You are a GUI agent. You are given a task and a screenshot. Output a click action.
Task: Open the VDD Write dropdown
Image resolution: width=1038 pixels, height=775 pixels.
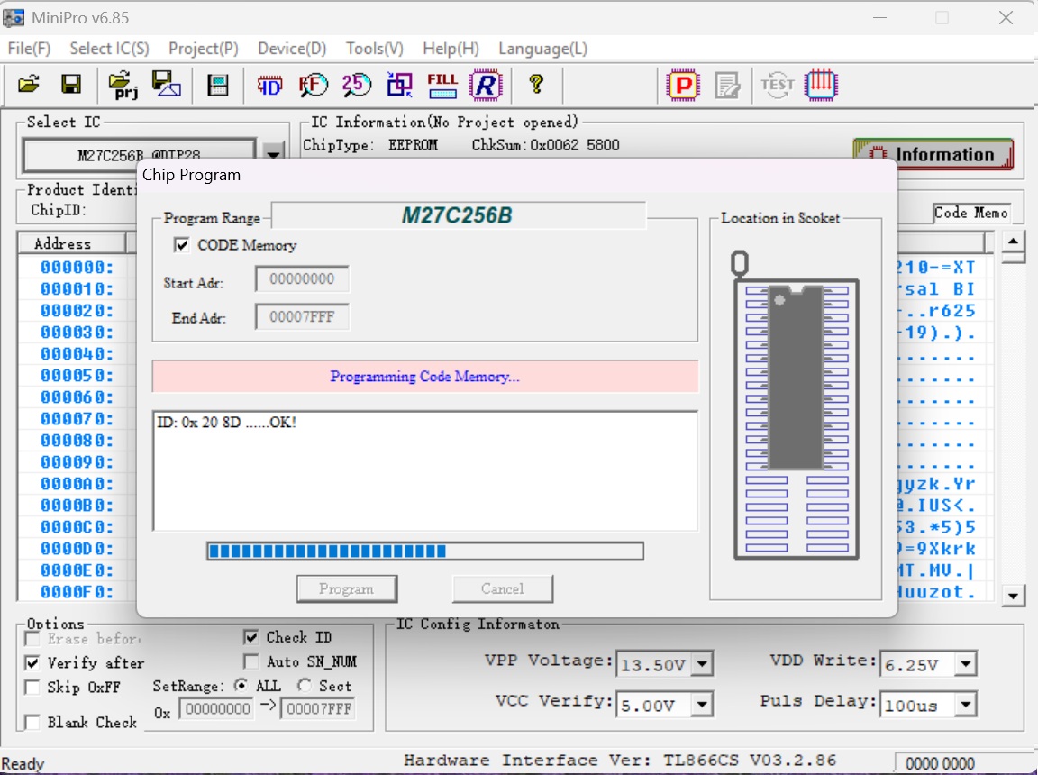966,665
